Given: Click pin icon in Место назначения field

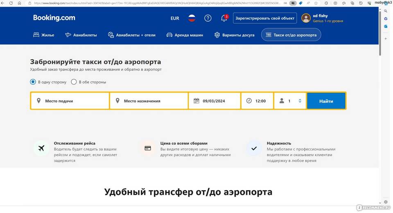Looking at the screenshot, I should point(117,101).
